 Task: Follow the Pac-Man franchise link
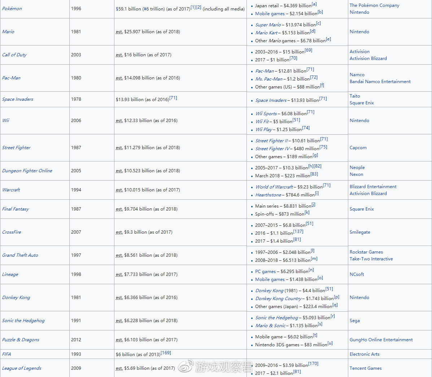[11, 78]
